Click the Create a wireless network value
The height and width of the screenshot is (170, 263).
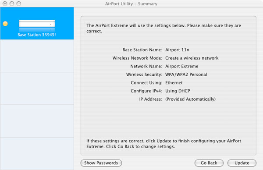[192, 58]
